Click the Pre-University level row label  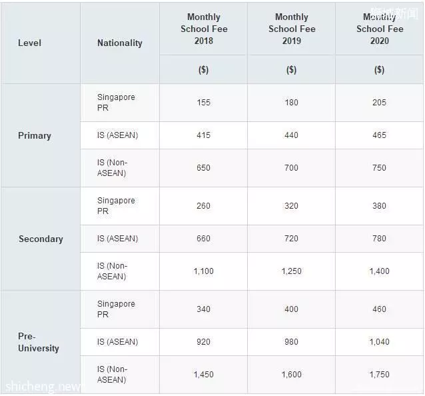[38, 342]
